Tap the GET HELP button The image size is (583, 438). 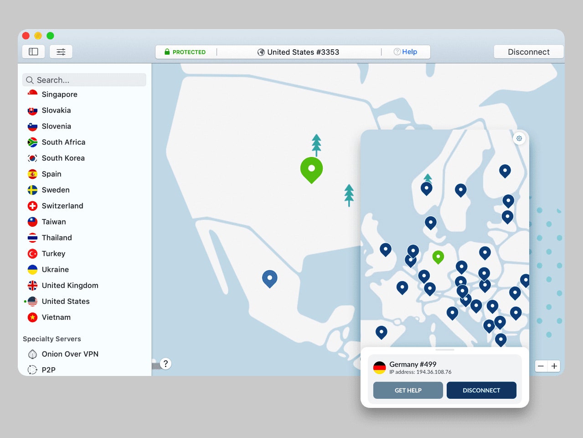point(408,390)
